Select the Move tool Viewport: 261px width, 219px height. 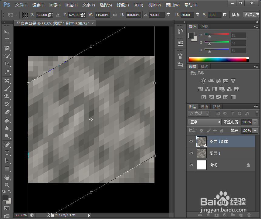coord(7,32)
